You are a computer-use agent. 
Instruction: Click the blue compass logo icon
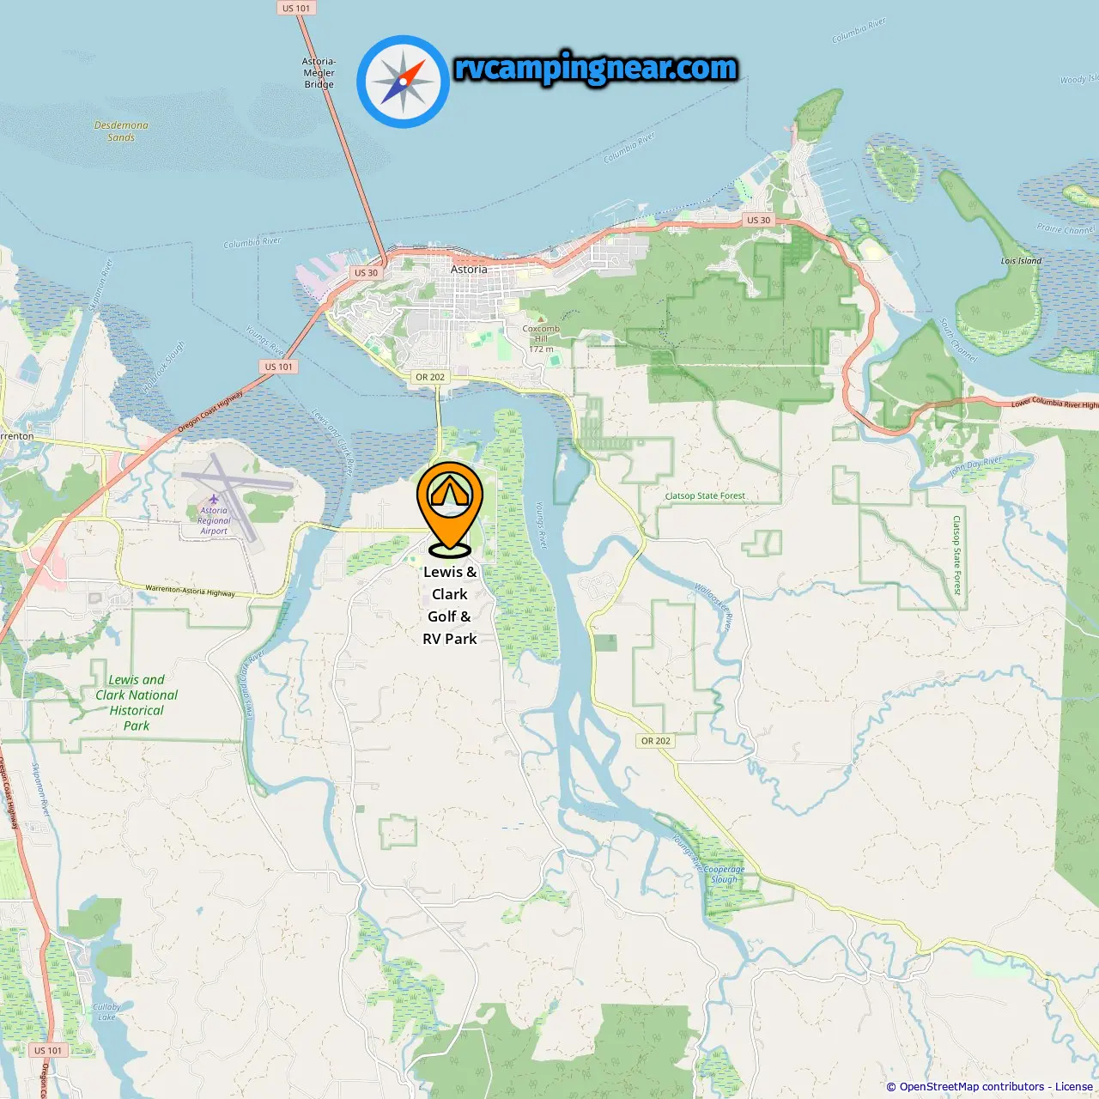[x=403, y=82]
